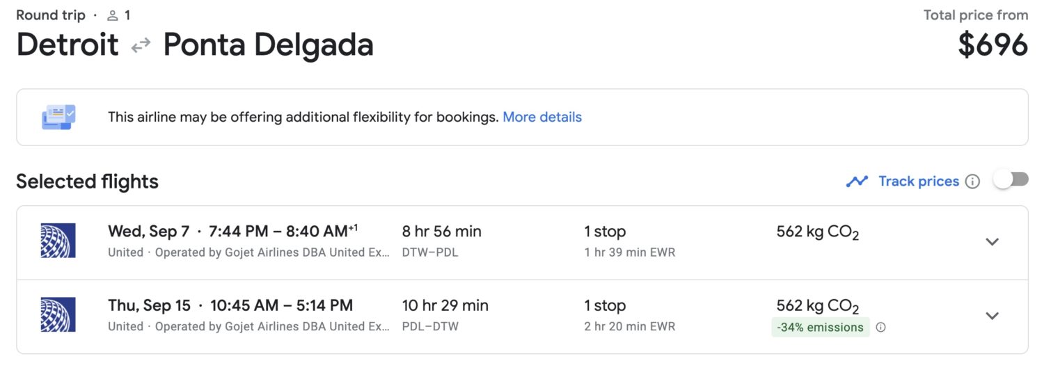The width and height of the screenshot is (1044, 370).
Task: Click the -34% emissions green badge
Action: 821,328
